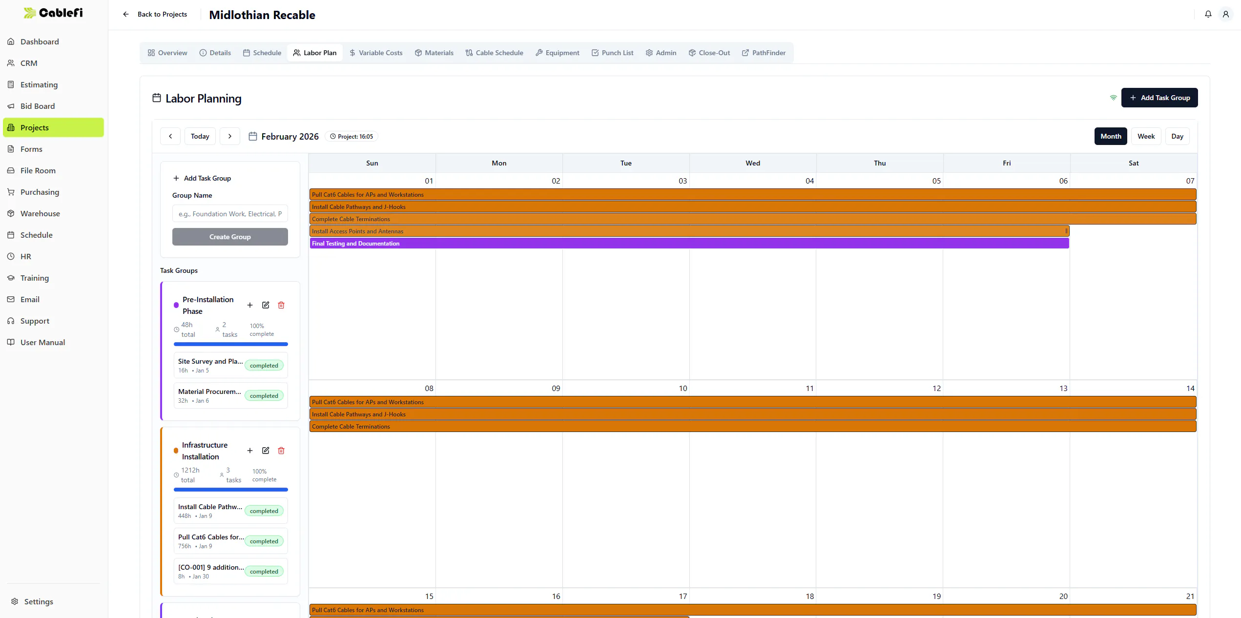Image resolution: width=1241 pixels, height=618 pixels.
Task: Open Warehouse in the sidebar
Action: tap(53, 213)
